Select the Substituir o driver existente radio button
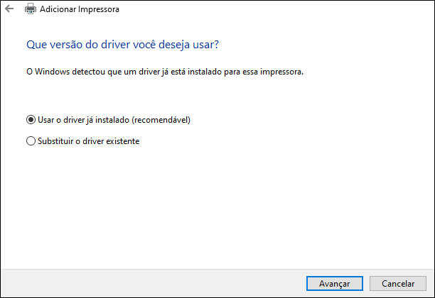 tap(31, 141)
